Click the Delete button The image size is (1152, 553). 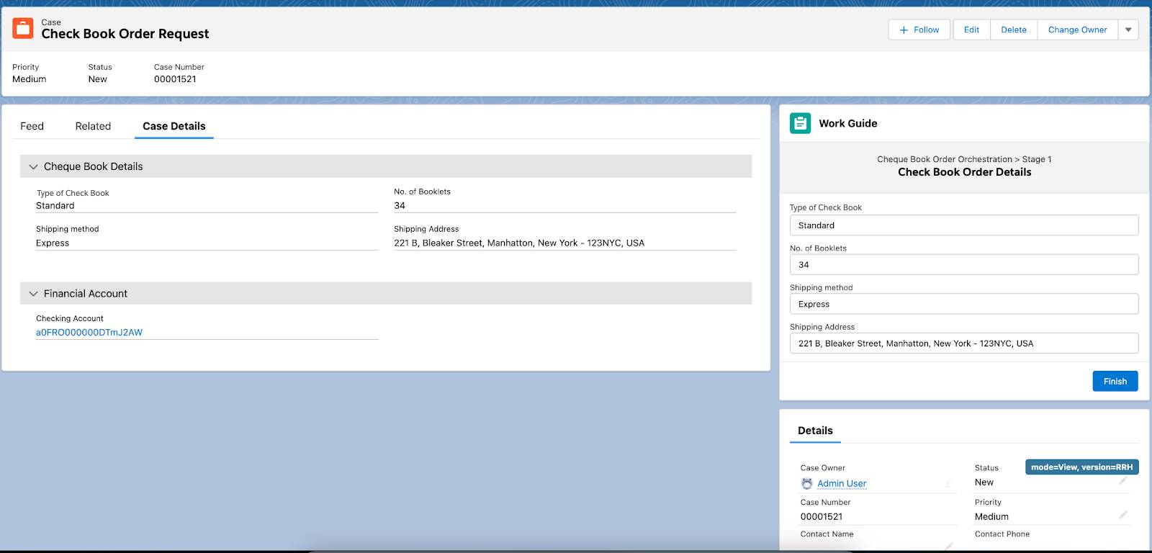pos(1014,30)
